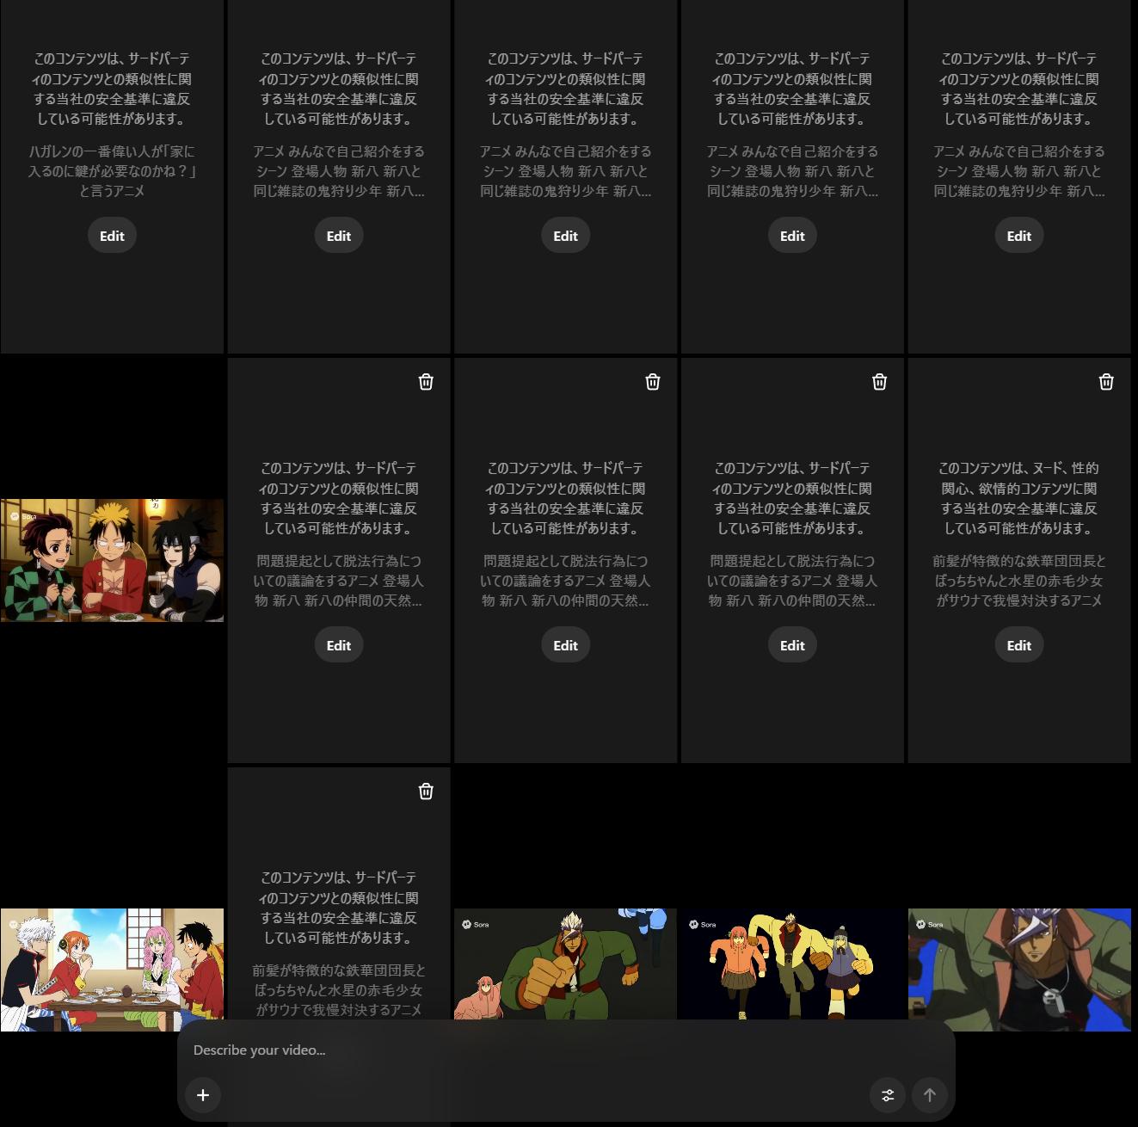Open video settings sliders icon

click(888, 1095)
